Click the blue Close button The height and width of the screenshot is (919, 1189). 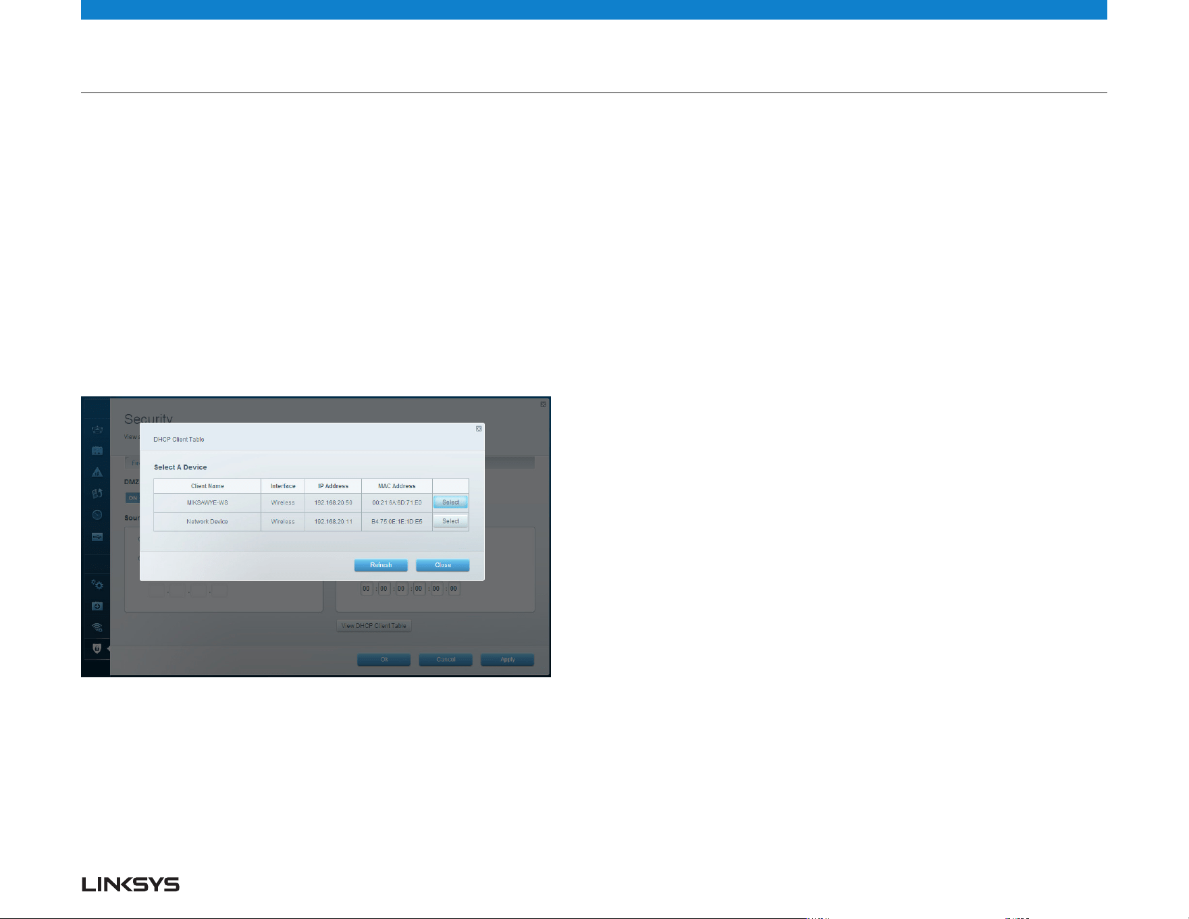pos(443,565)
